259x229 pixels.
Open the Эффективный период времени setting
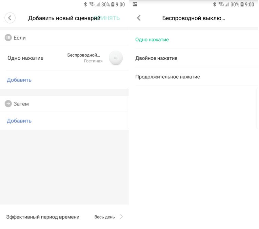click(x=43, y=217)
